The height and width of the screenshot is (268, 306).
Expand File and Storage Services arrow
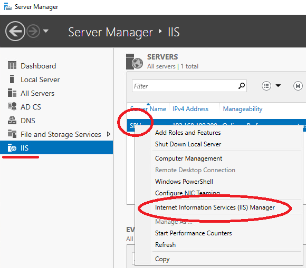point(109,134)
